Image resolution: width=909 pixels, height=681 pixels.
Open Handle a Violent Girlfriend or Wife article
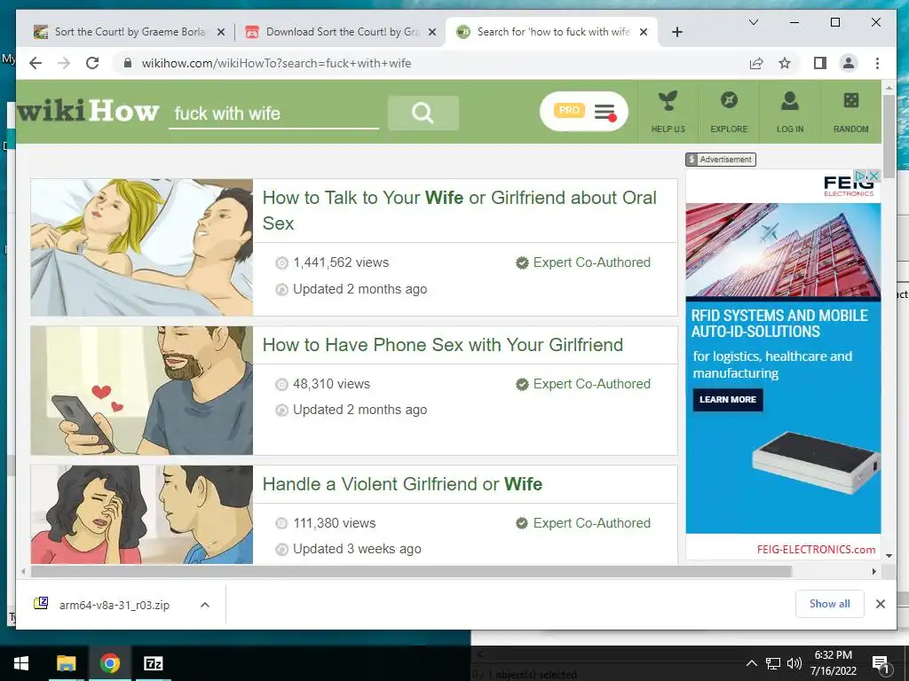click(402, 483)
